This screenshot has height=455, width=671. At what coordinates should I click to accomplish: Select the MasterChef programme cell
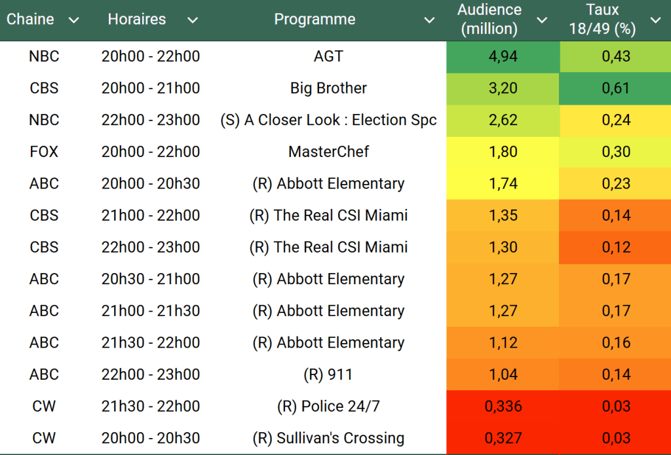(328, 152)
